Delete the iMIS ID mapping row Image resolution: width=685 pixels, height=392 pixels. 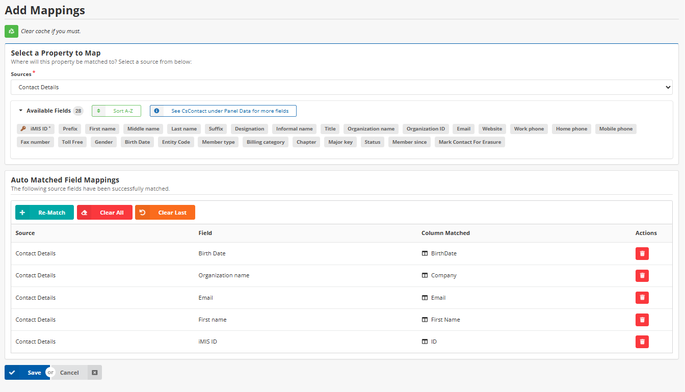pyautogui.click(x=642, y=342)
